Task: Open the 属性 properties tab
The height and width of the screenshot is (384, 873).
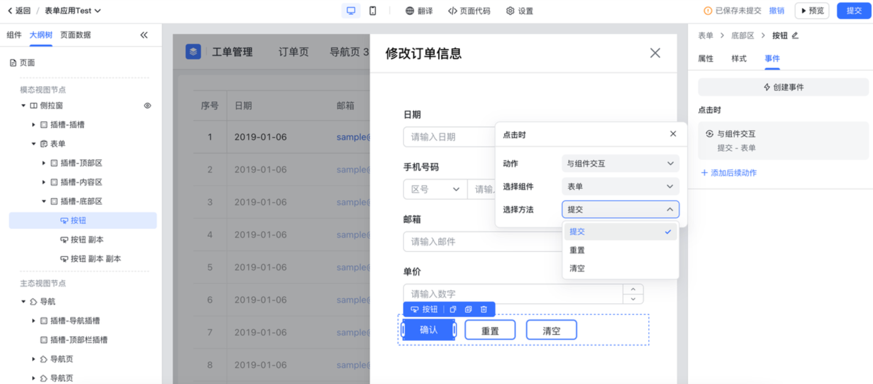Action: click(706, 59)
